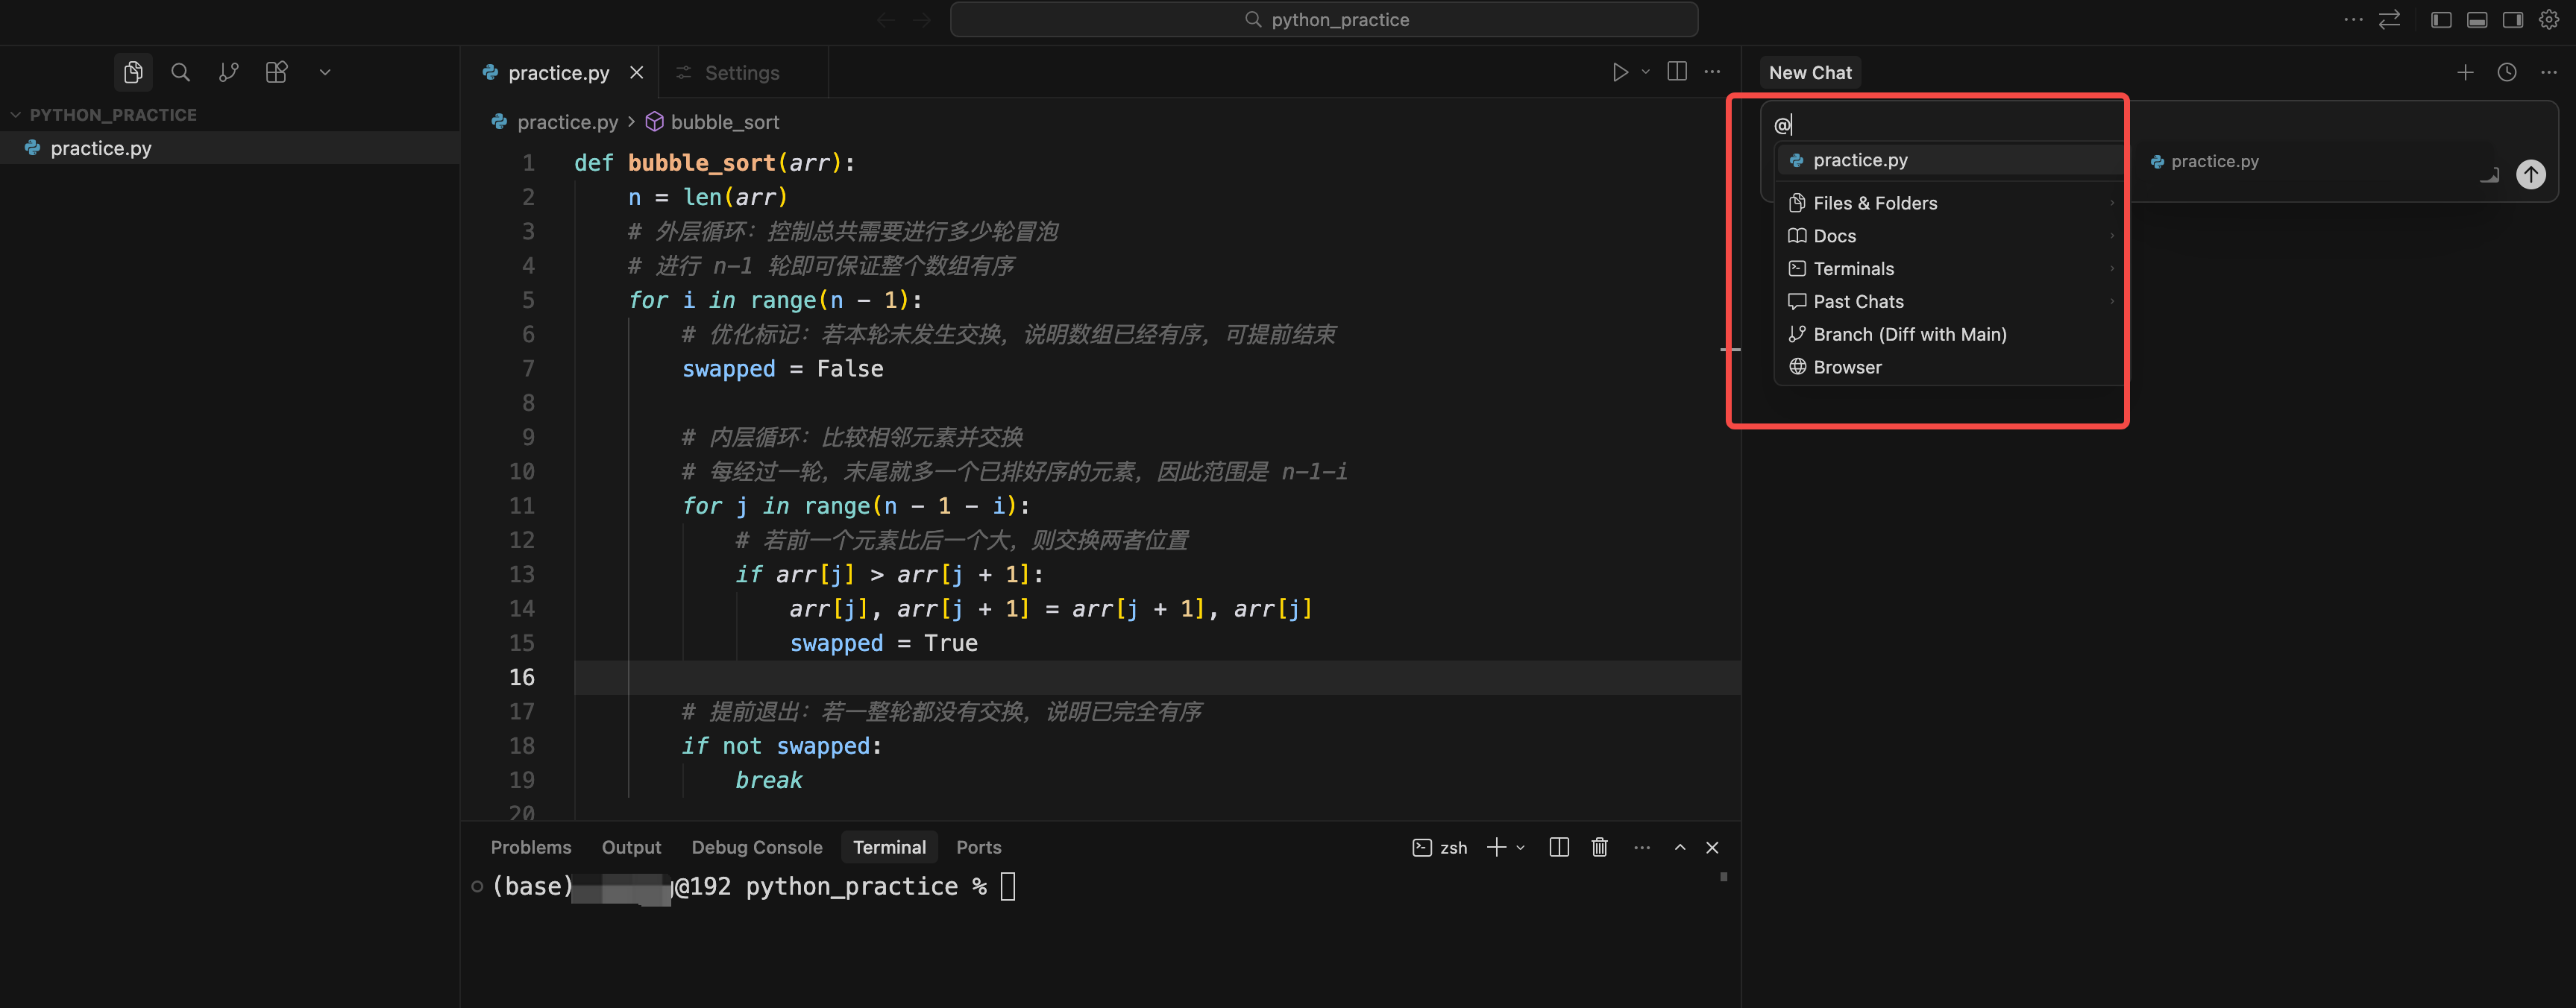Click the terminal prompt line python_practice %
2576x1008 pixels.
[754, 887]
